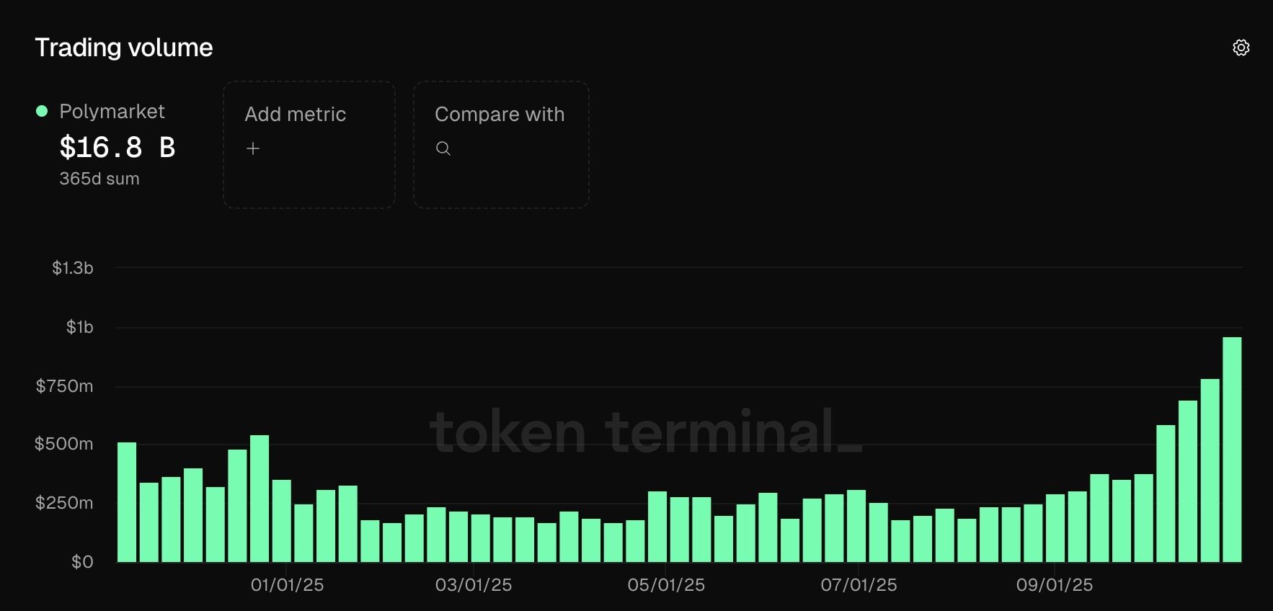The image size is (1273, 611).
Task: Click the 365d sum label
Action: coord(99,179)
